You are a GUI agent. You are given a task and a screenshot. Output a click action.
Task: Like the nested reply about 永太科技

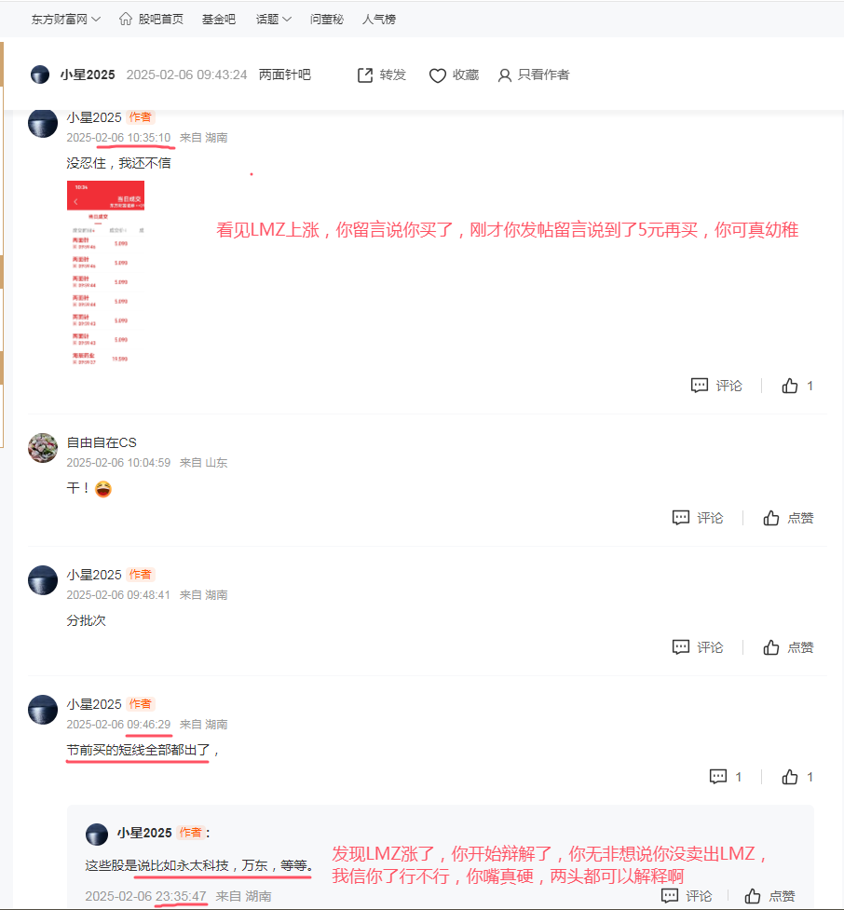pyautogui.click(x=769, y=896)
